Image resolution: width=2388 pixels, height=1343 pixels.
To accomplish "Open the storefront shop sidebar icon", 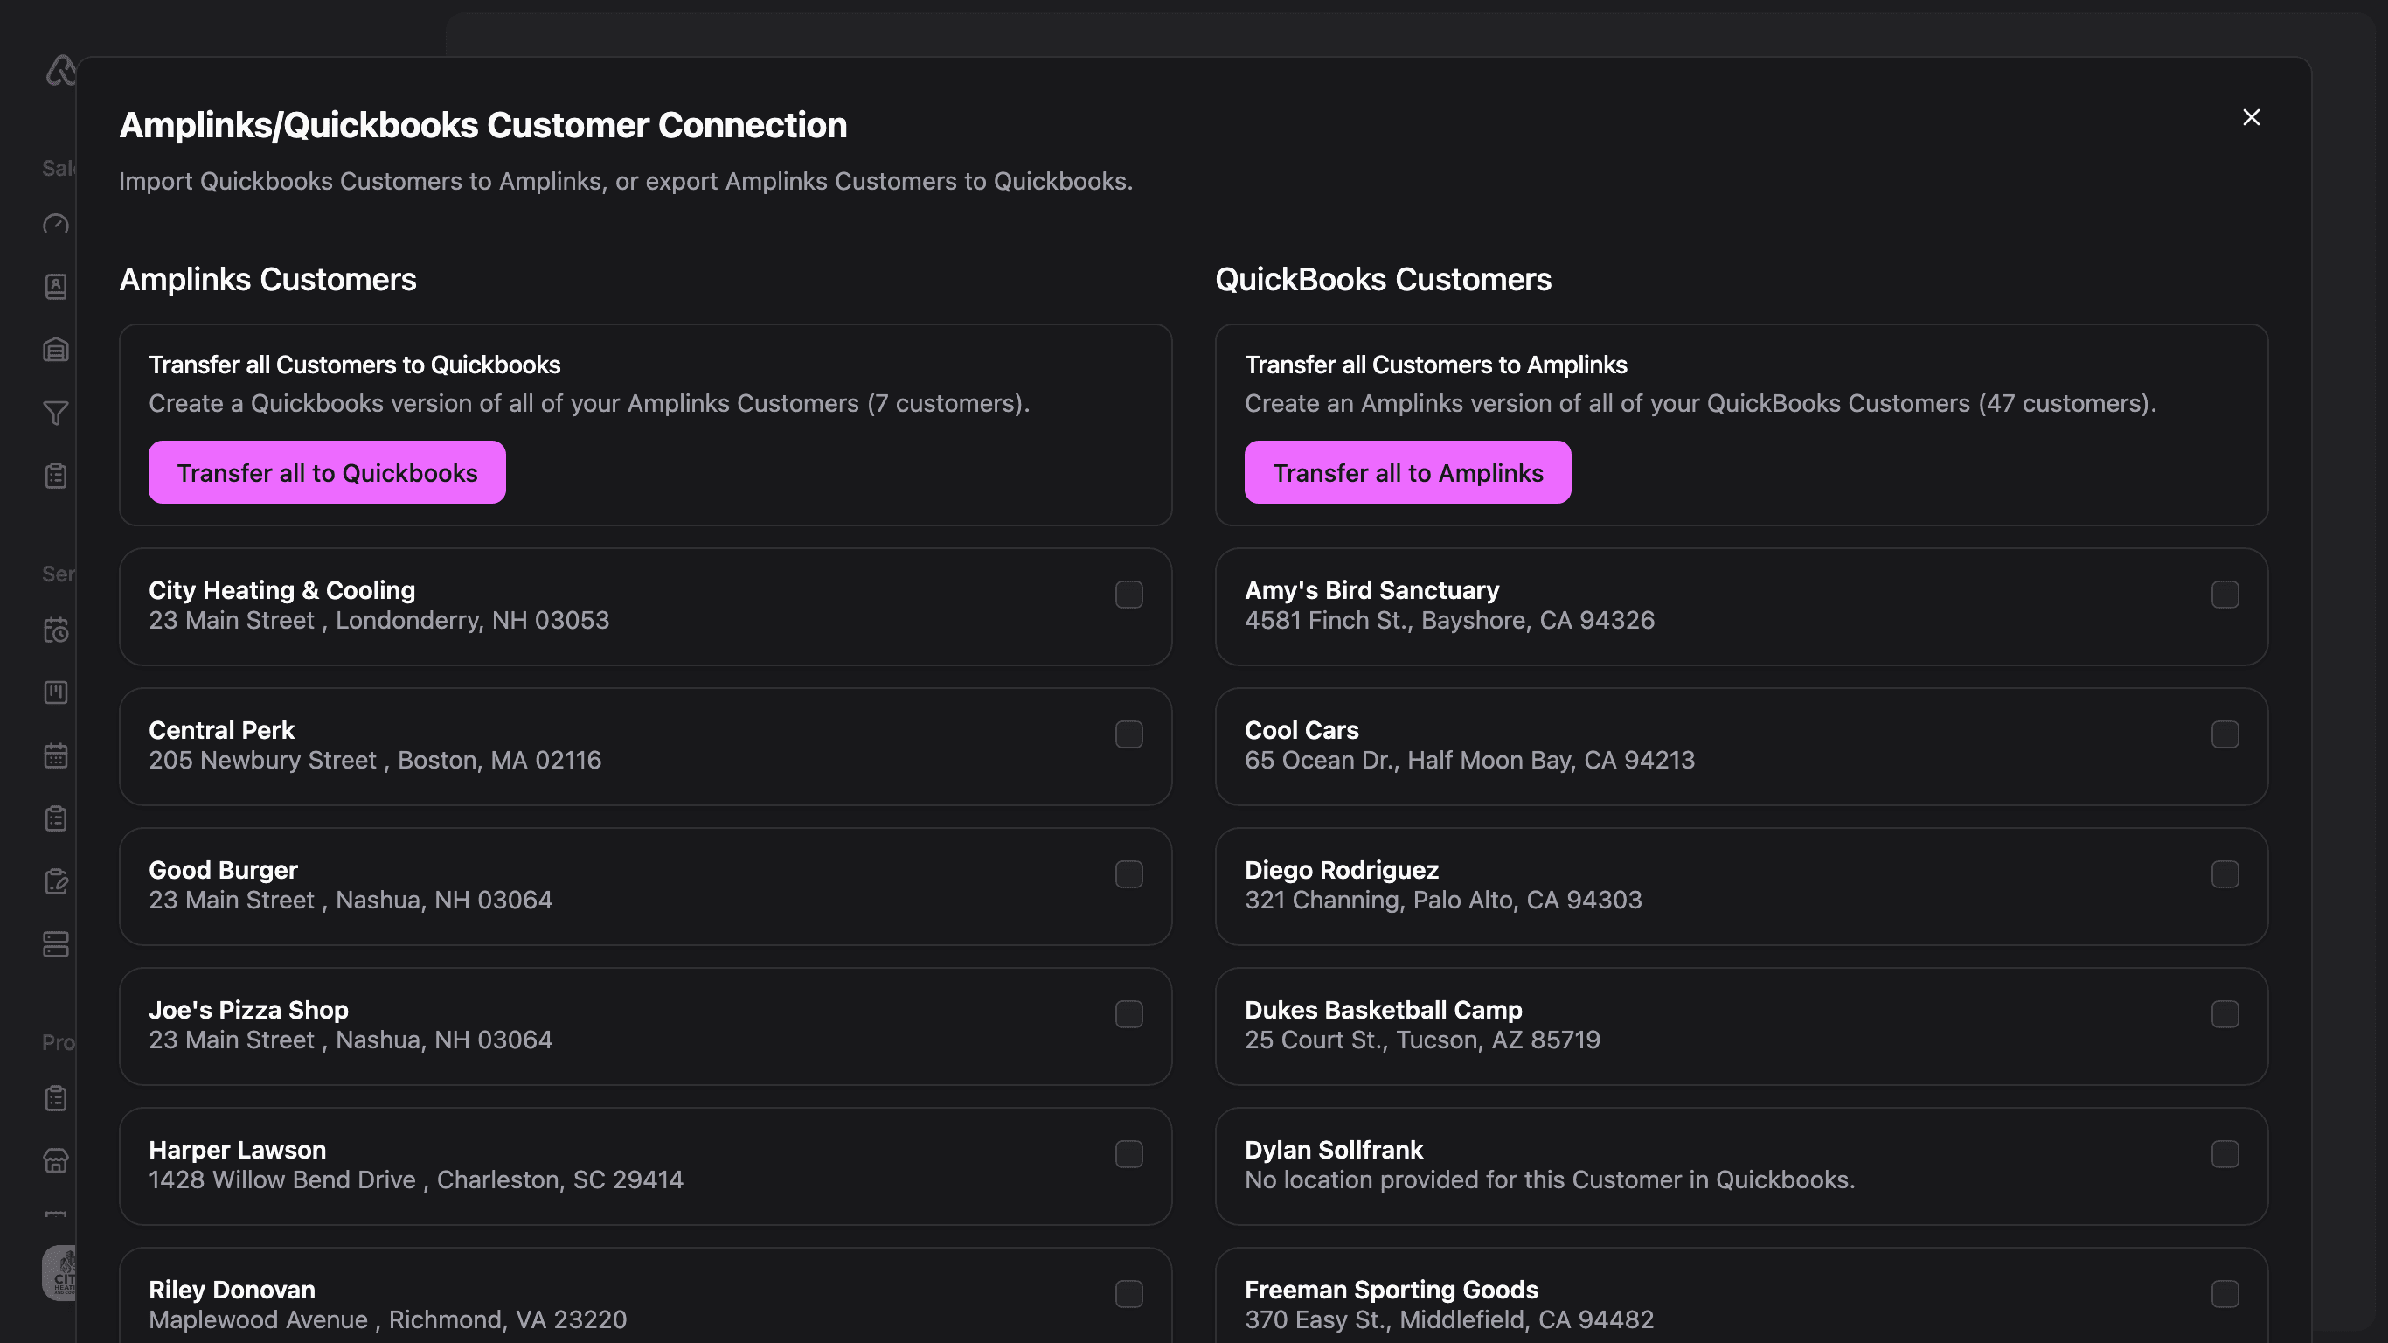I will coord(56,1161).
